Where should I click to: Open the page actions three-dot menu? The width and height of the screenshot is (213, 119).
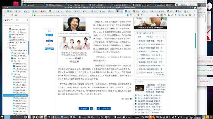click(x=135, y=15)
